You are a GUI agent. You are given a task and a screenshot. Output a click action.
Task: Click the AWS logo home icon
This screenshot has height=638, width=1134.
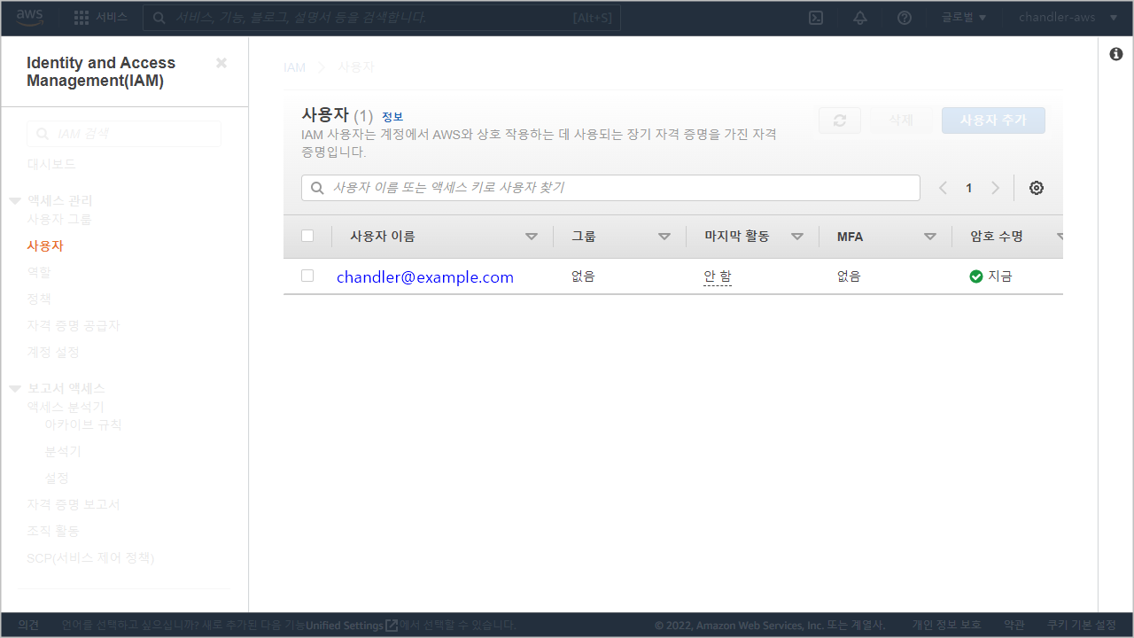coord(29,17)
